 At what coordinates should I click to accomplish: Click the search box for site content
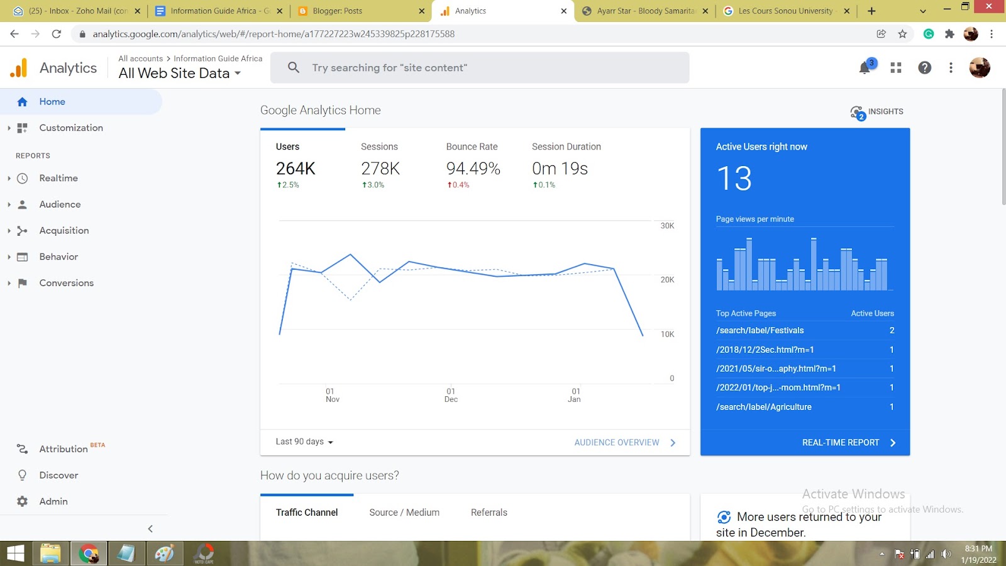point(480,67)
